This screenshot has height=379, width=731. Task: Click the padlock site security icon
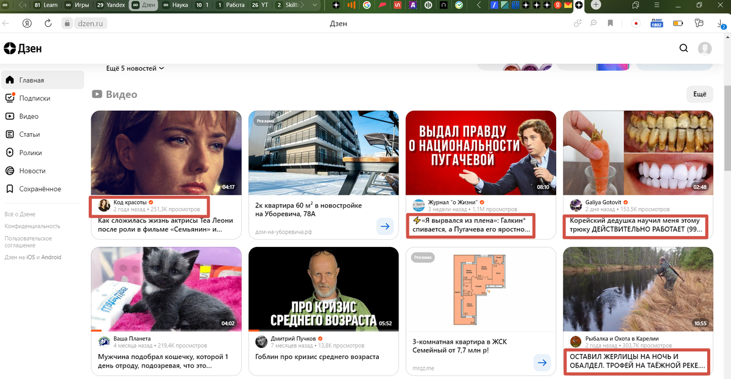click(x=68, y=24)
